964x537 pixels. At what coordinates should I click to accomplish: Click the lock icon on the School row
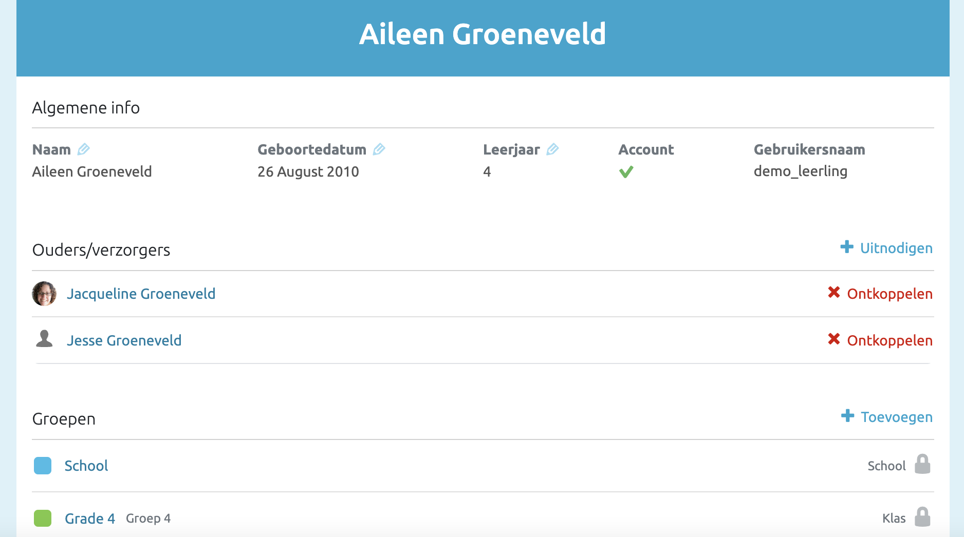click(x=922, y=465)
